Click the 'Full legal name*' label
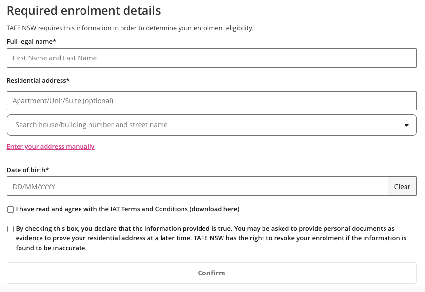Screen dimensions: 425x292 click(x=31, y=42)
